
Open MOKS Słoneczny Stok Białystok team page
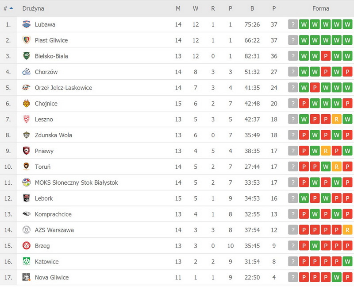[x=76, y=182]
